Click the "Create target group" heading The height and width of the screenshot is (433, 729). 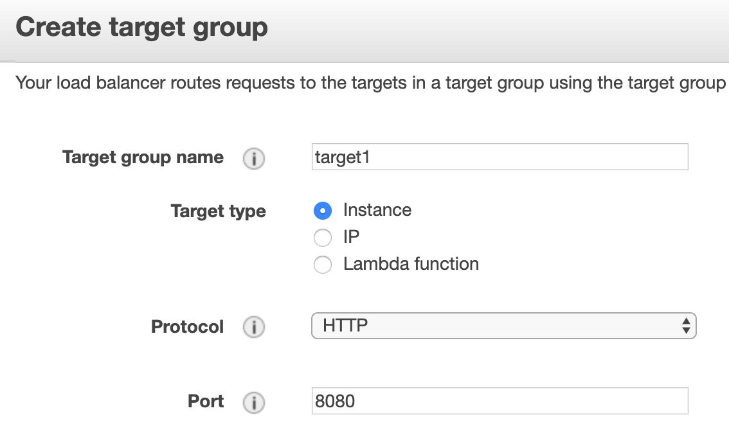[x=141, y=28]
